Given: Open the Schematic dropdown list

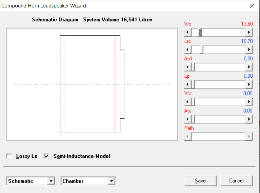Looking at the screenshot, I should (x=51, y=181).
